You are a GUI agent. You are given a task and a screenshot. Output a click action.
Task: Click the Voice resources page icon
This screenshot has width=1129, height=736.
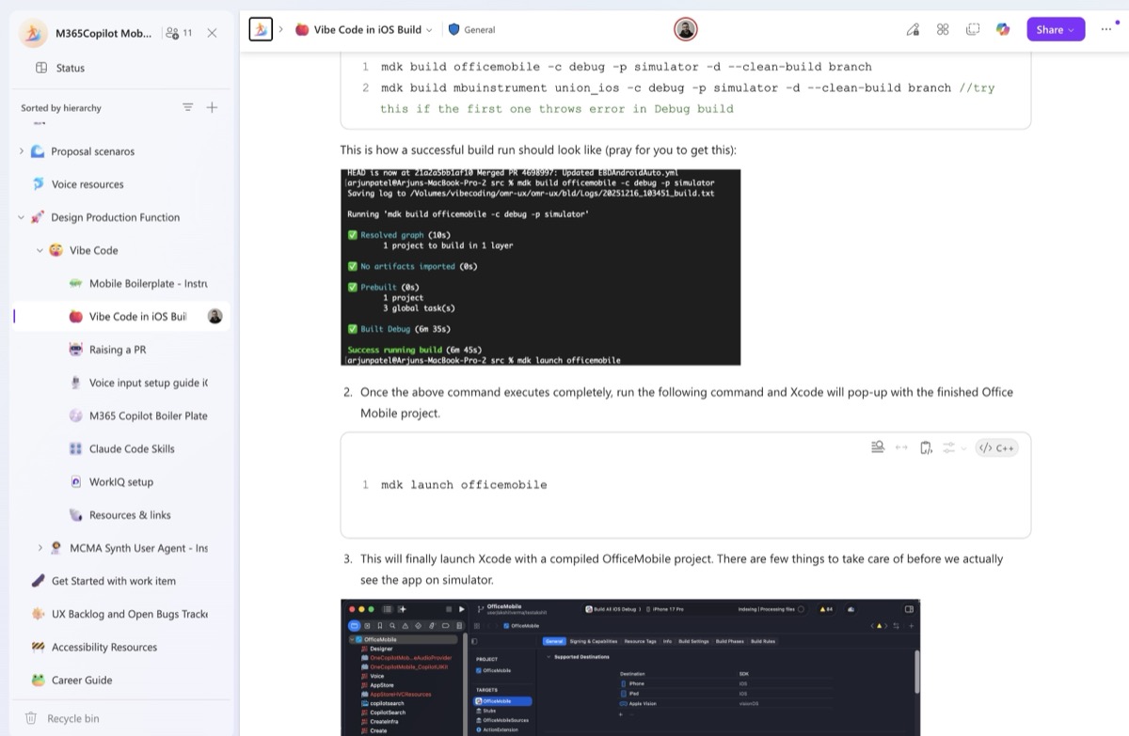pos(38,184)
